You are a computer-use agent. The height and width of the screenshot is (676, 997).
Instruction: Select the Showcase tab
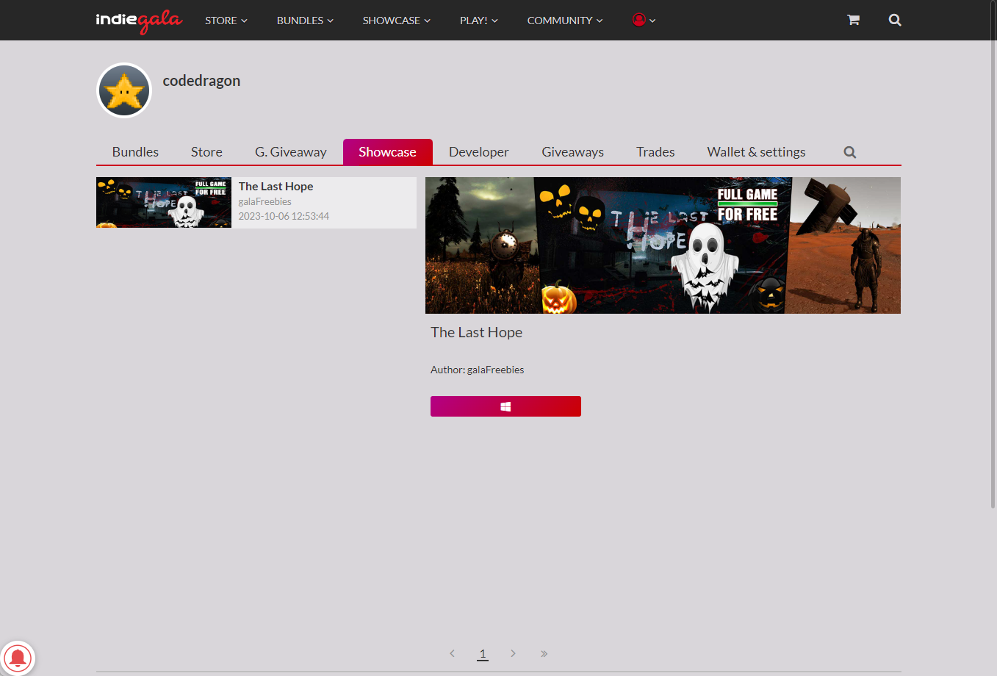coord(388,152)
